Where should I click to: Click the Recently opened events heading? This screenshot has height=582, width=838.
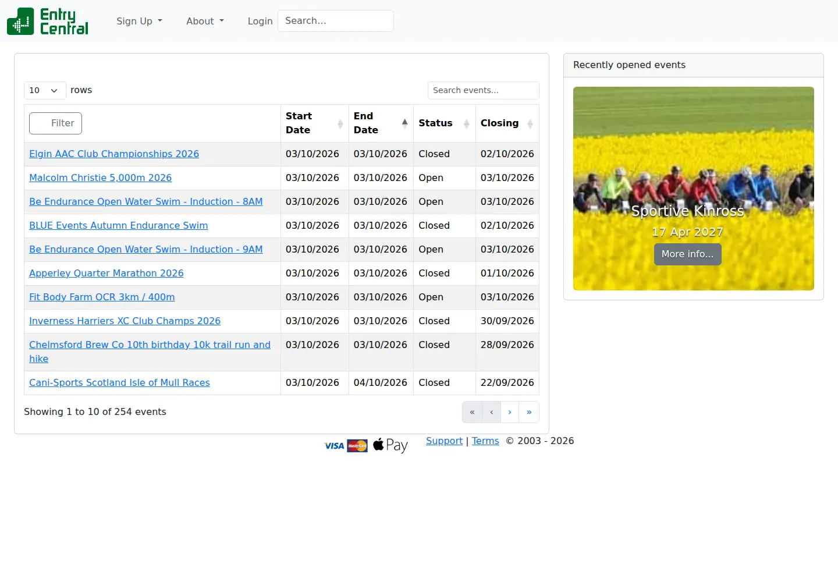pyautogui.click(x=630, y=65)
